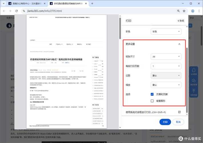Image resolution: width=203 pixels, height=143 pixels.
Task: Click the 纸张尺寸 label text
Action: pyautogui.click(x=130, y=57)
